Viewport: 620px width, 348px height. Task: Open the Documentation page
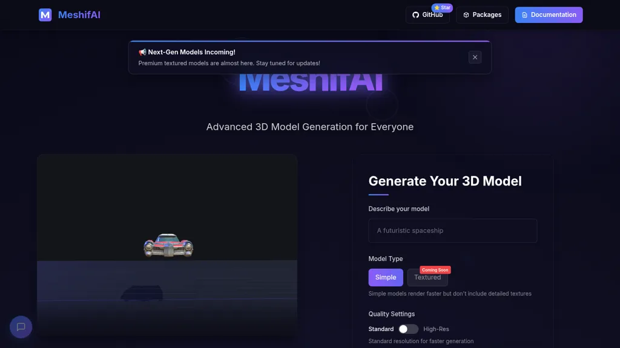click(x=549, y=15)
